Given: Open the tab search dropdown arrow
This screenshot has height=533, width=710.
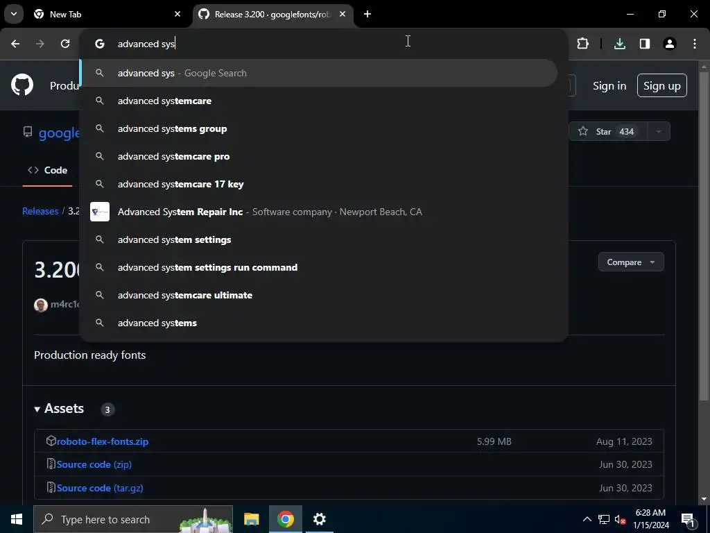Looking at the screenshot, I should click(14, 14).
